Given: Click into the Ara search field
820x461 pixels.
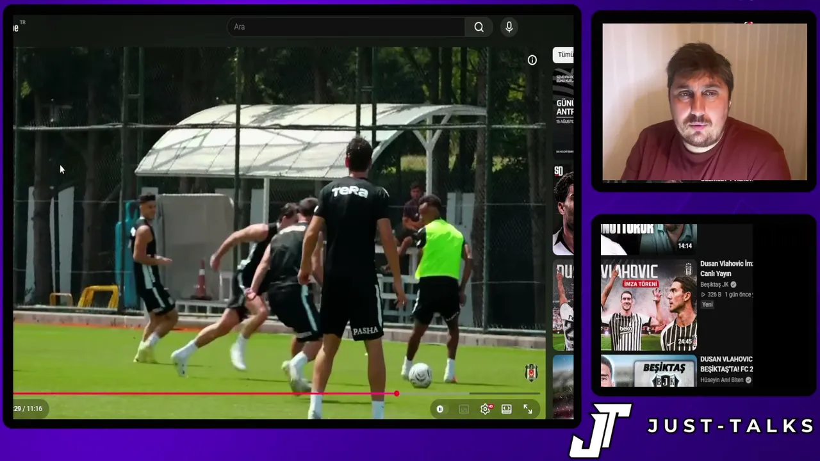Looking at the screenshot, I should click(x=346, y=27).
